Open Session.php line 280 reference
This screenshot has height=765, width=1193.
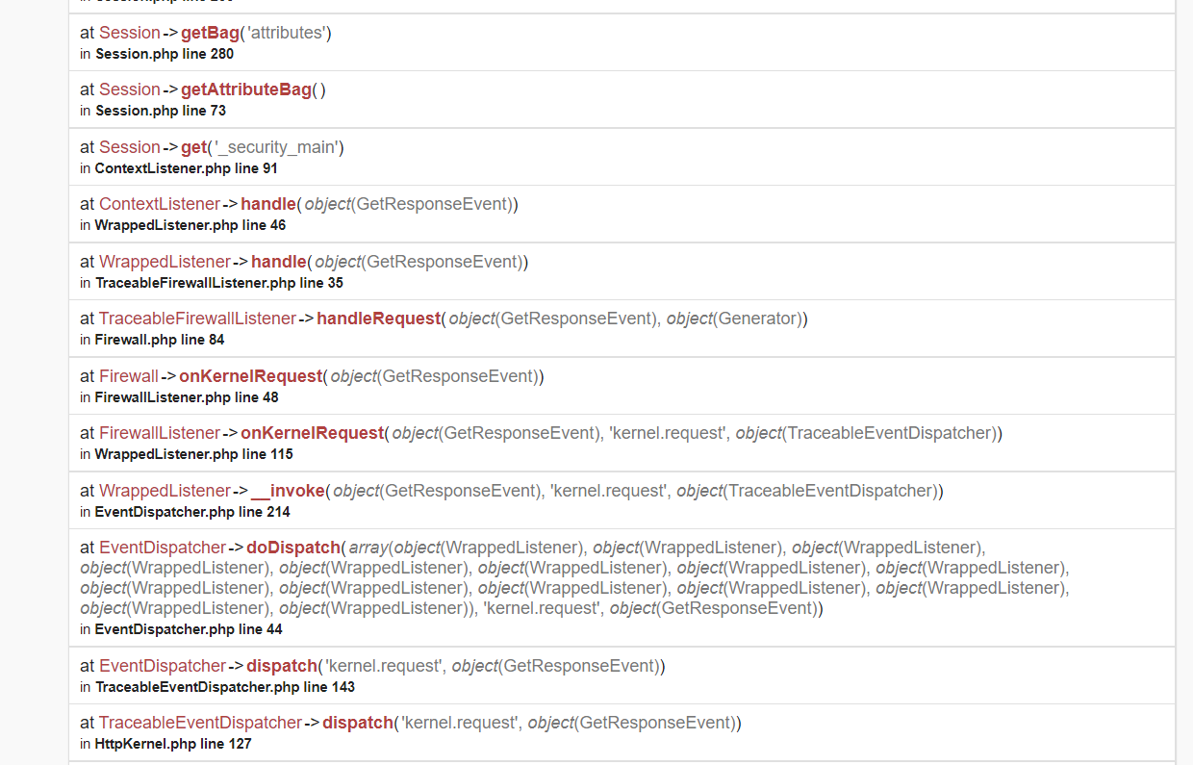tap(165, 54)
